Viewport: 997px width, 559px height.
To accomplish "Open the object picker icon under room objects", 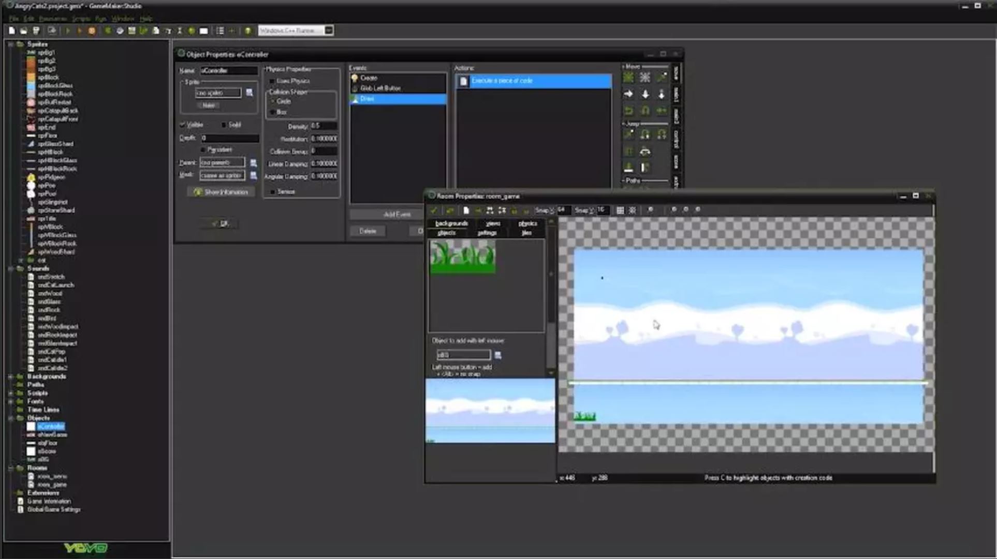I will [x=498, y=355].
